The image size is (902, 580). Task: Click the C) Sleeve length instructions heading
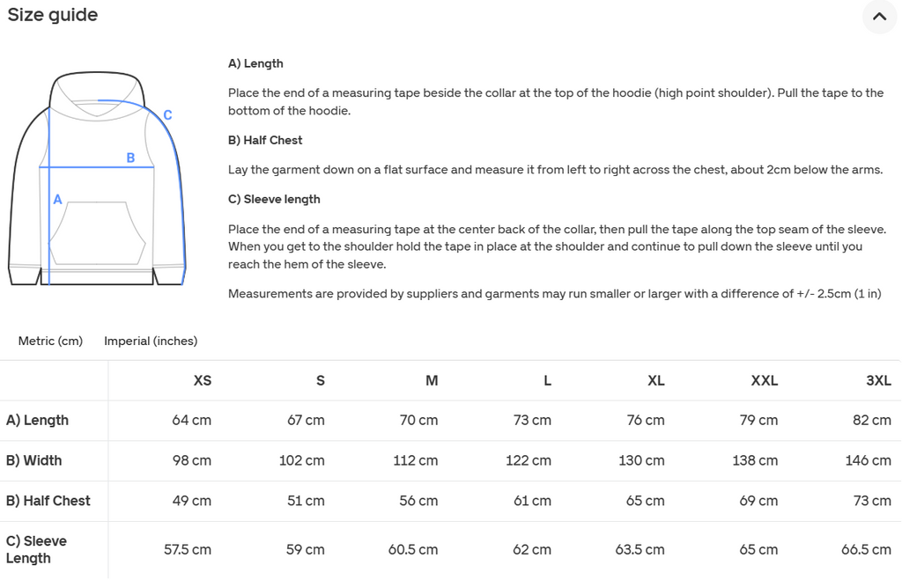click(274, 200)
